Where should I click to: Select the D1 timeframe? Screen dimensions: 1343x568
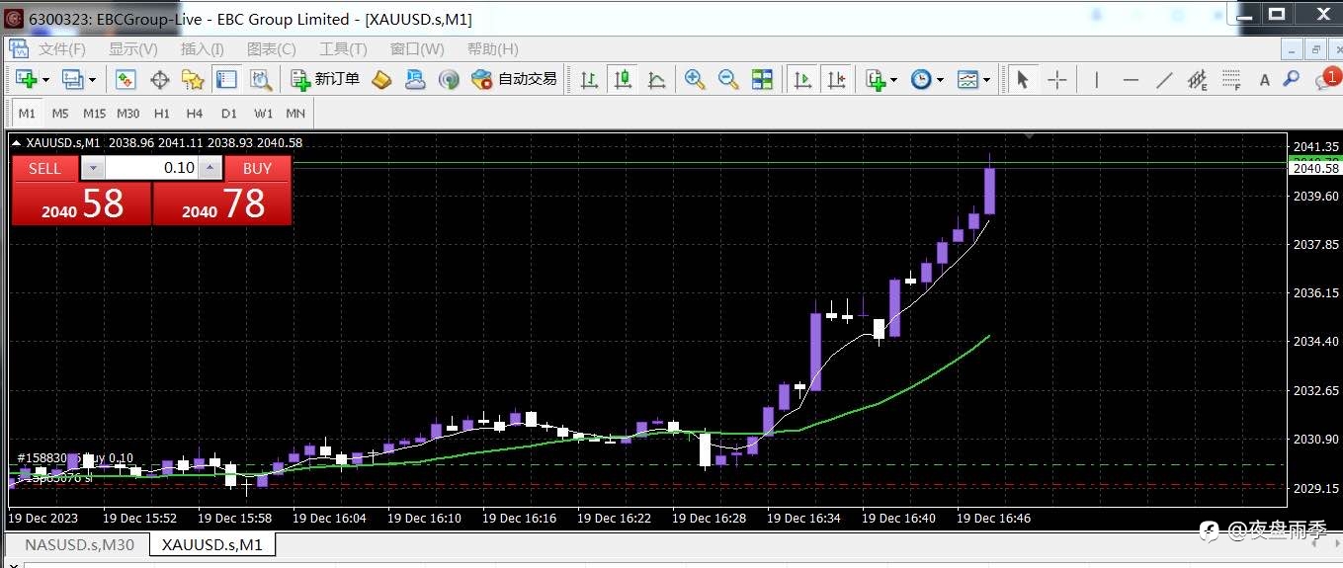pyautogui.click(x=229, y=114)
